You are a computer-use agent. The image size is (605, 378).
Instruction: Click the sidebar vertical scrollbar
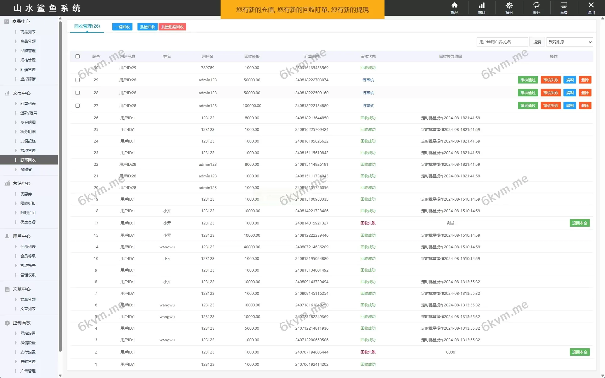[60, 188]
